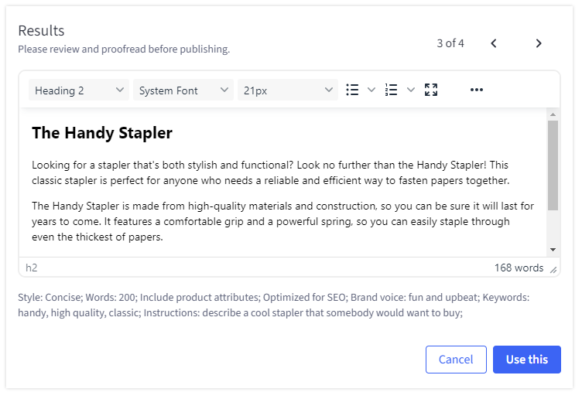This screenshot has width=582, height=399.
Task: Go to the previous result
Action: (494, 43)
